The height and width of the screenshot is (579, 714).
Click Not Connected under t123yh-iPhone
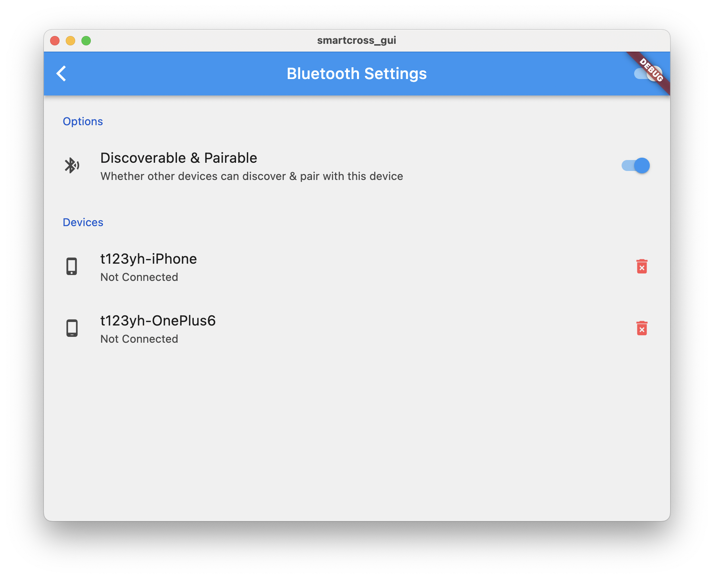(139, 277)
